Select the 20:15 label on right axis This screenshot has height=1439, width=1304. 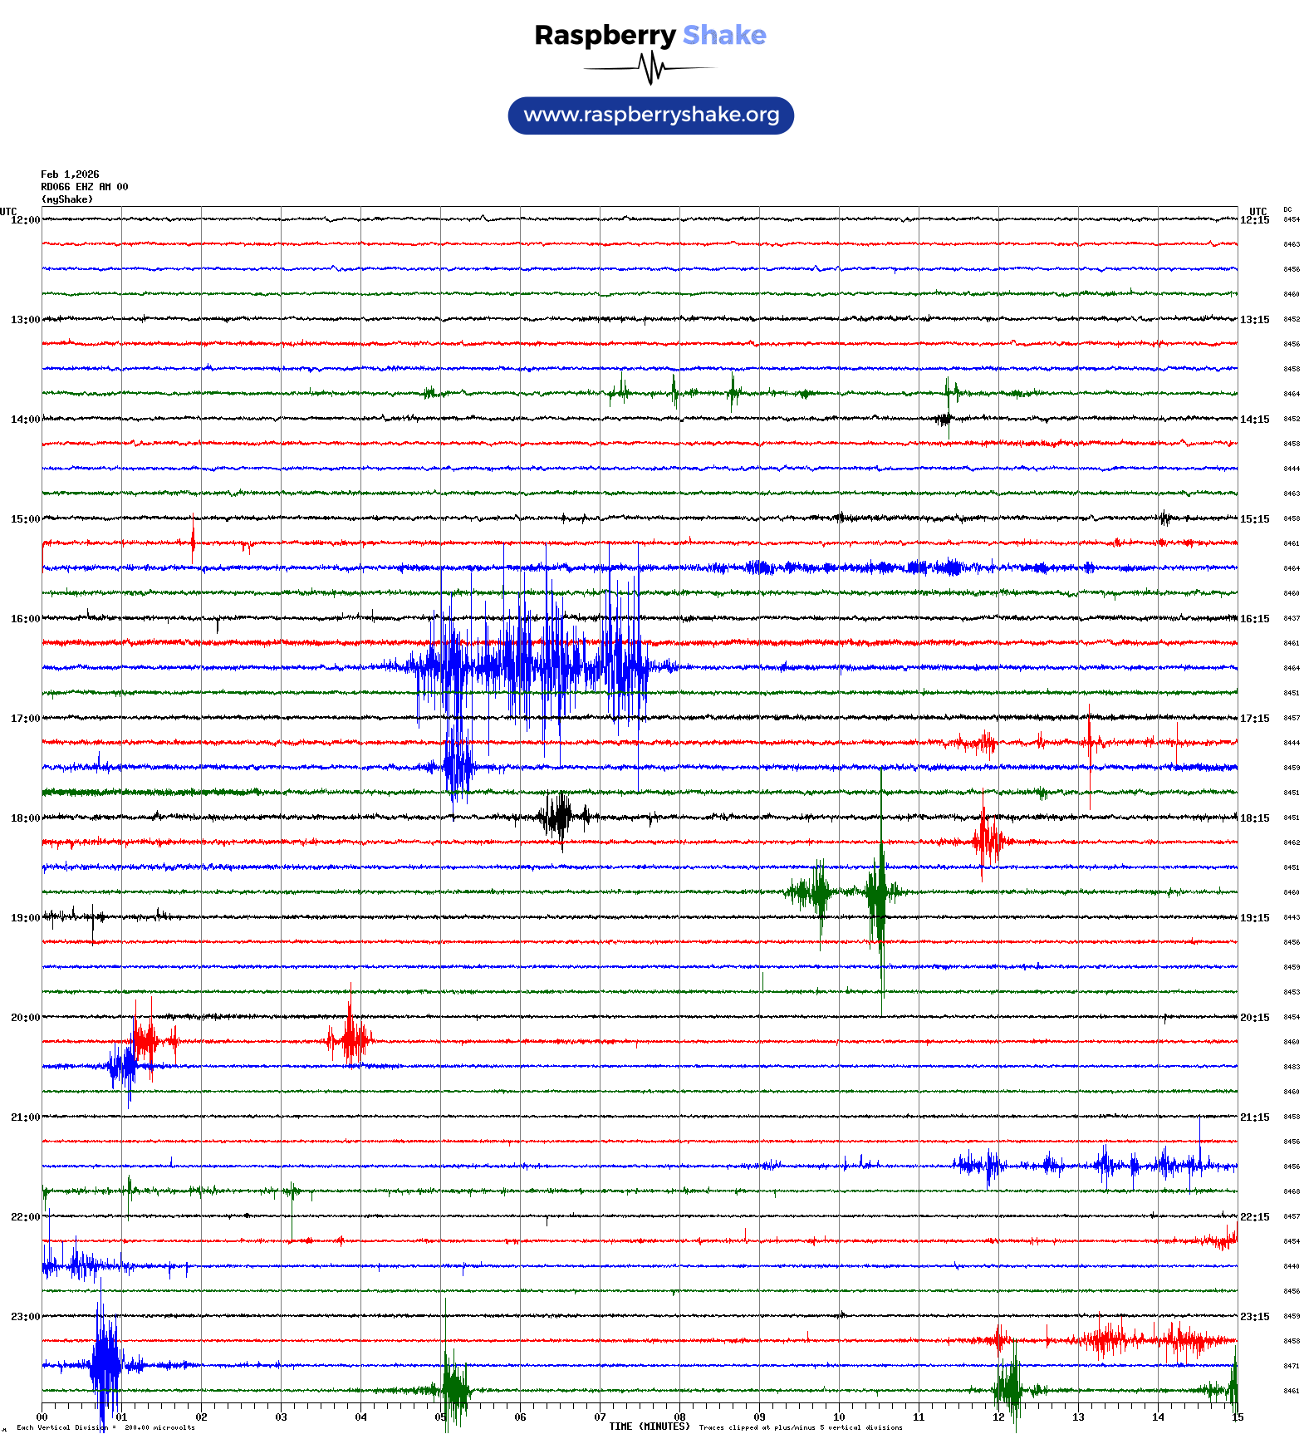[x=1254, y=1018]
